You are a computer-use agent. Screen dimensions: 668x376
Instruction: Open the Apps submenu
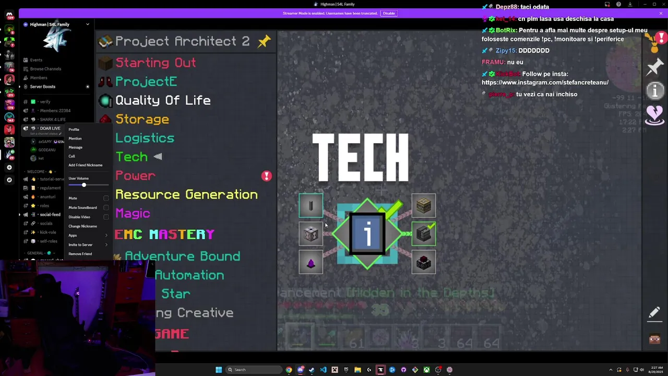pyautogui.click(x=88, y=236)
